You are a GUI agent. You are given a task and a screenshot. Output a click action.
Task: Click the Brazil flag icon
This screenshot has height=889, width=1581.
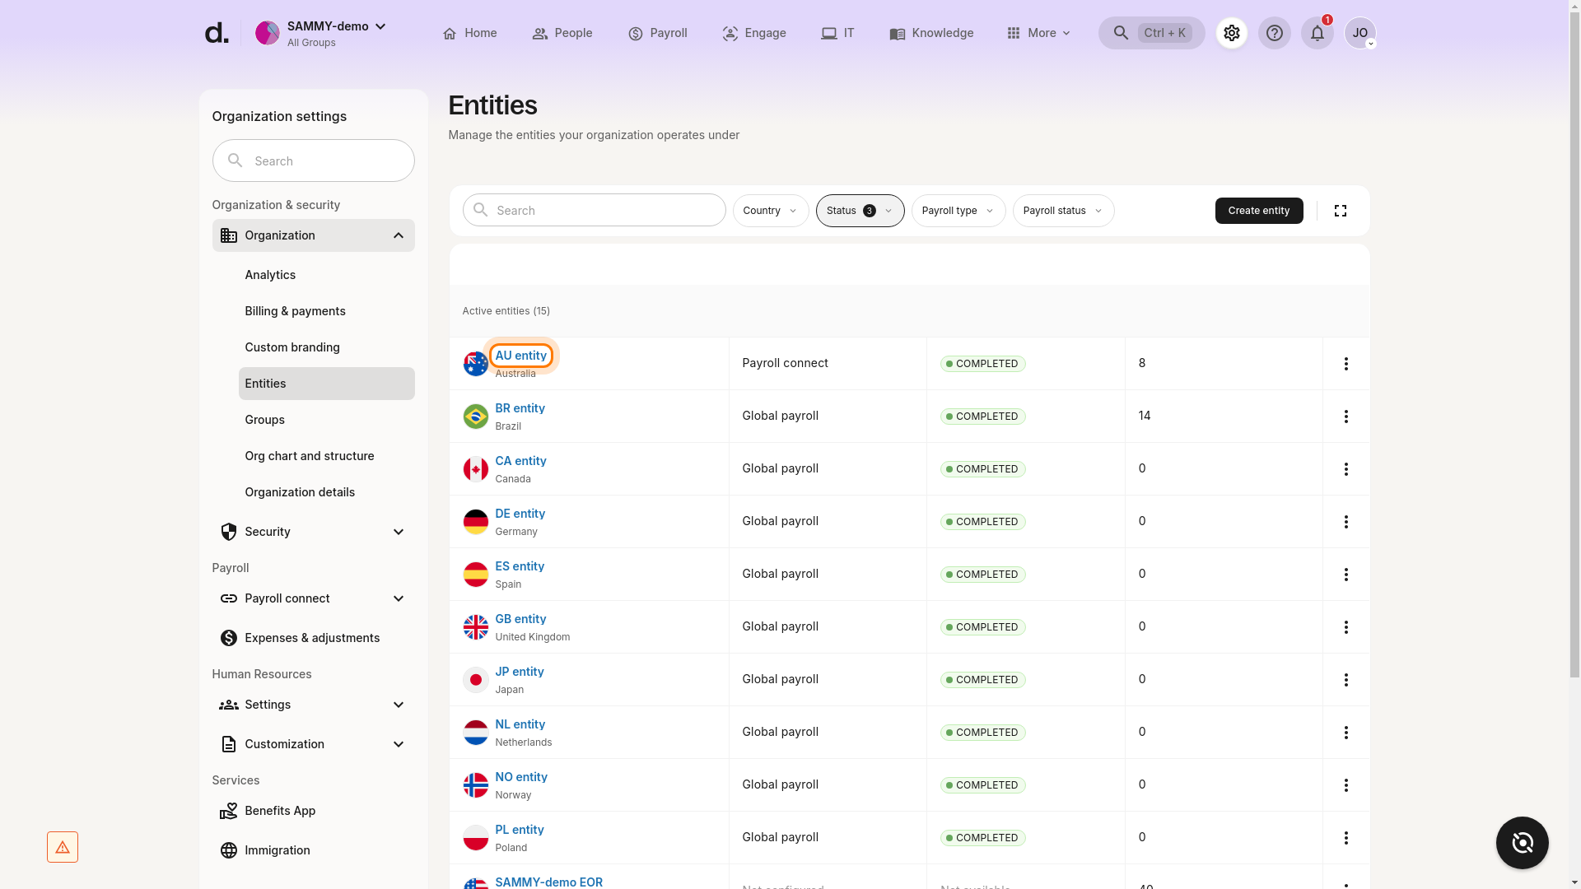[x=475, y=417]
